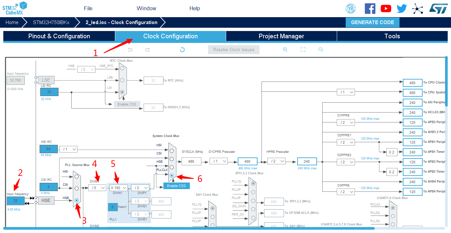This screenshot has height=233, width=451.
Task: Zoom out of the clock diagram
Action: tap(321, 50)
